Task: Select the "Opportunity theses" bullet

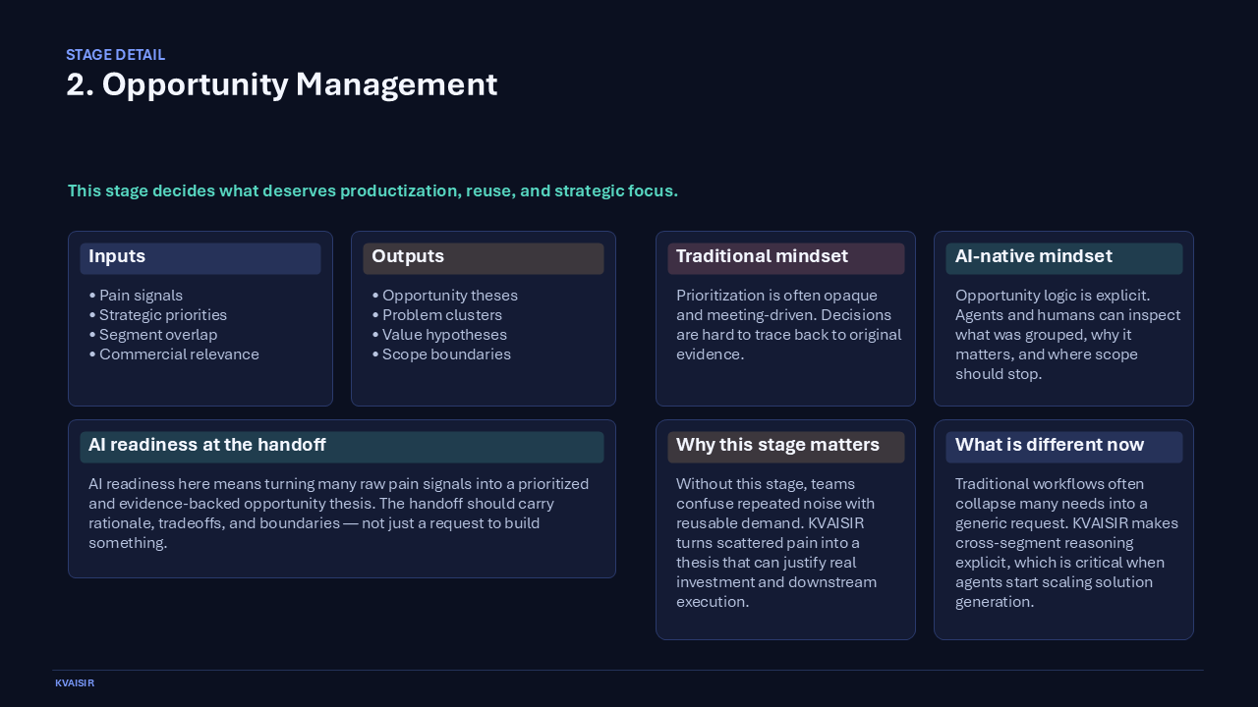Action: point(449,296)
